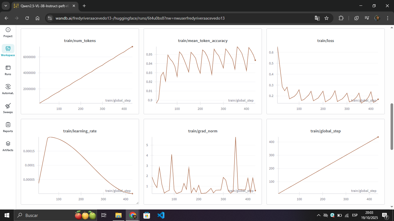Screen dimensions: 394x221
Task: Select the Runs sidebar icon
Action: pos(8,69)
